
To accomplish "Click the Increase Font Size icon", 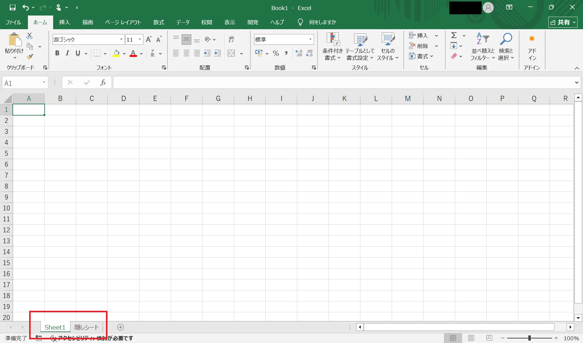I will point(148,40).
